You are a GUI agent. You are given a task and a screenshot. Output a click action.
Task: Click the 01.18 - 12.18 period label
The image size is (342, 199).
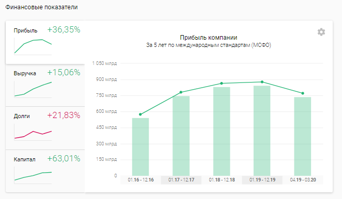[x=222, y=180]
